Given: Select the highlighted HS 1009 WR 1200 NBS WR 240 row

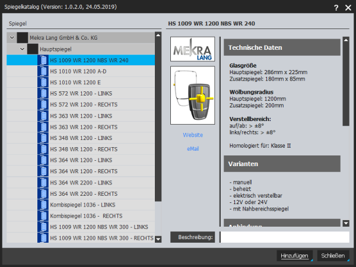Looking at the screenshot, I should click(81, 60).
